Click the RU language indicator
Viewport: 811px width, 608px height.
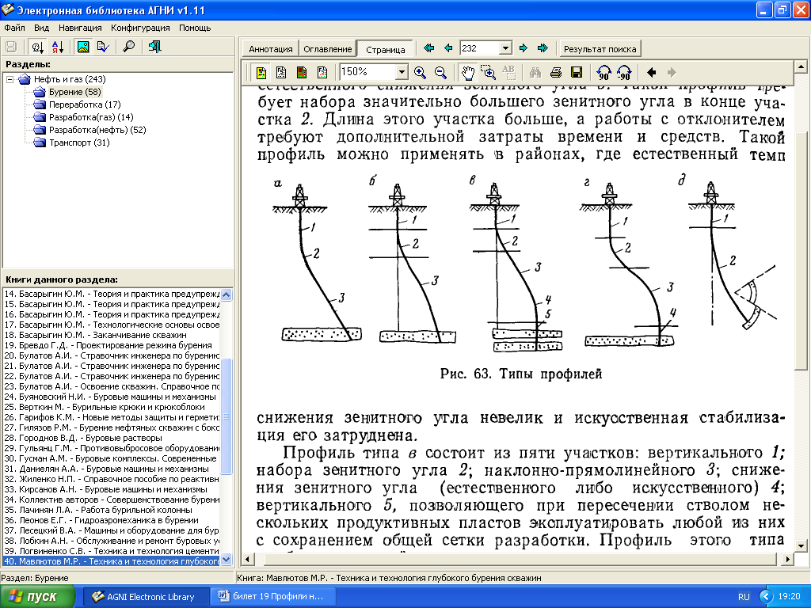pyautogui.click(x=744, y=597)
